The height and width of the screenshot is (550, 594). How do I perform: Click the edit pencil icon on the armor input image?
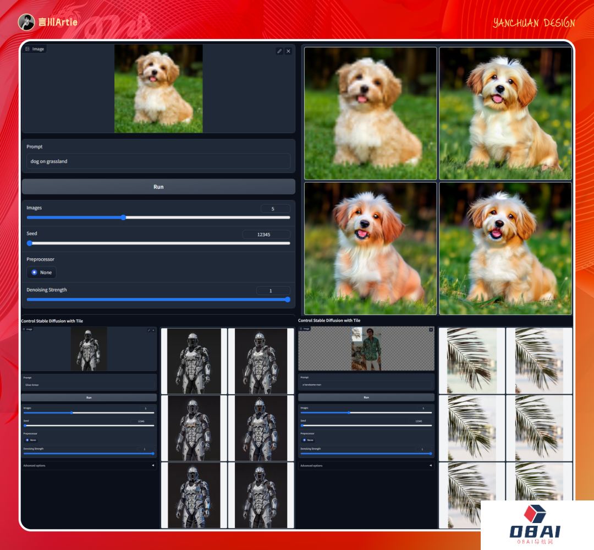[149, 330]
